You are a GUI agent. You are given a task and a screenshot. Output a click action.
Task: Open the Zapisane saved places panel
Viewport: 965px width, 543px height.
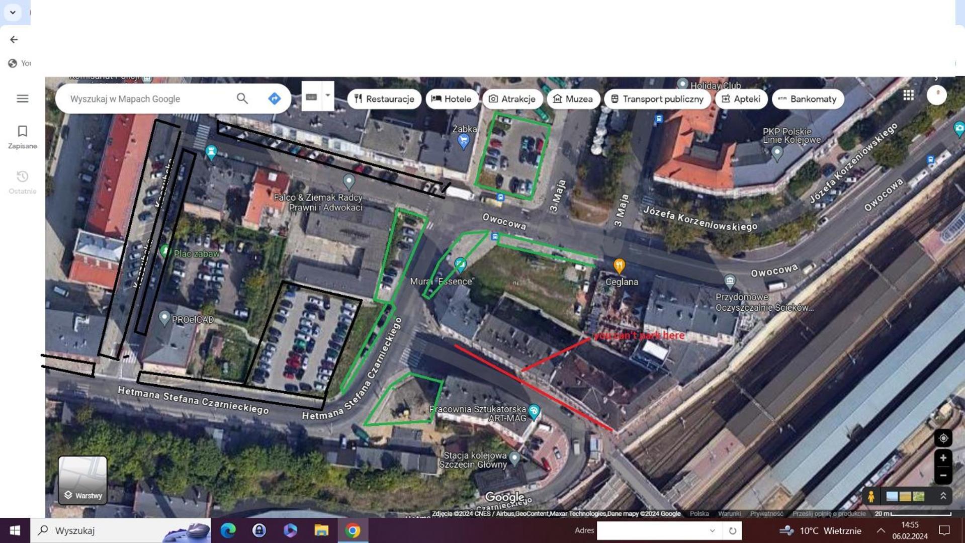tap(22, 137)
